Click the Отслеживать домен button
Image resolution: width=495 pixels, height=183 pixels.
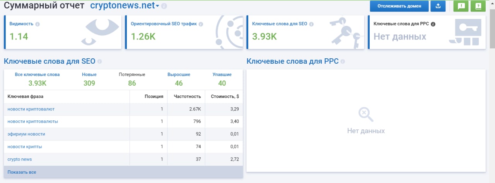tap(399, 6)
